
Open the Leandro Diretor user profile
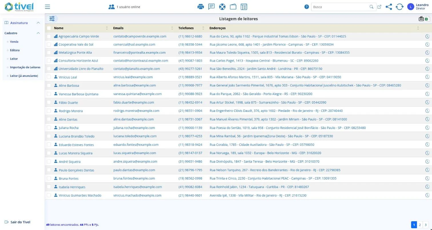pyautogui.click(x=418, y=7)
